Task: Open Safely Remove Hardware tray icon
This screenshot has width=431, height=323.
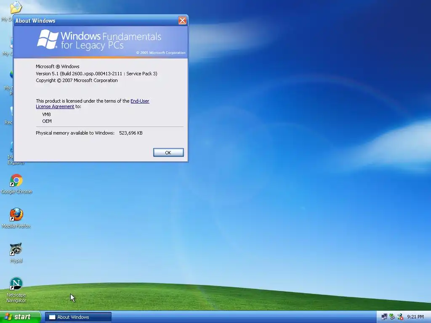Action: pos(392,317)
